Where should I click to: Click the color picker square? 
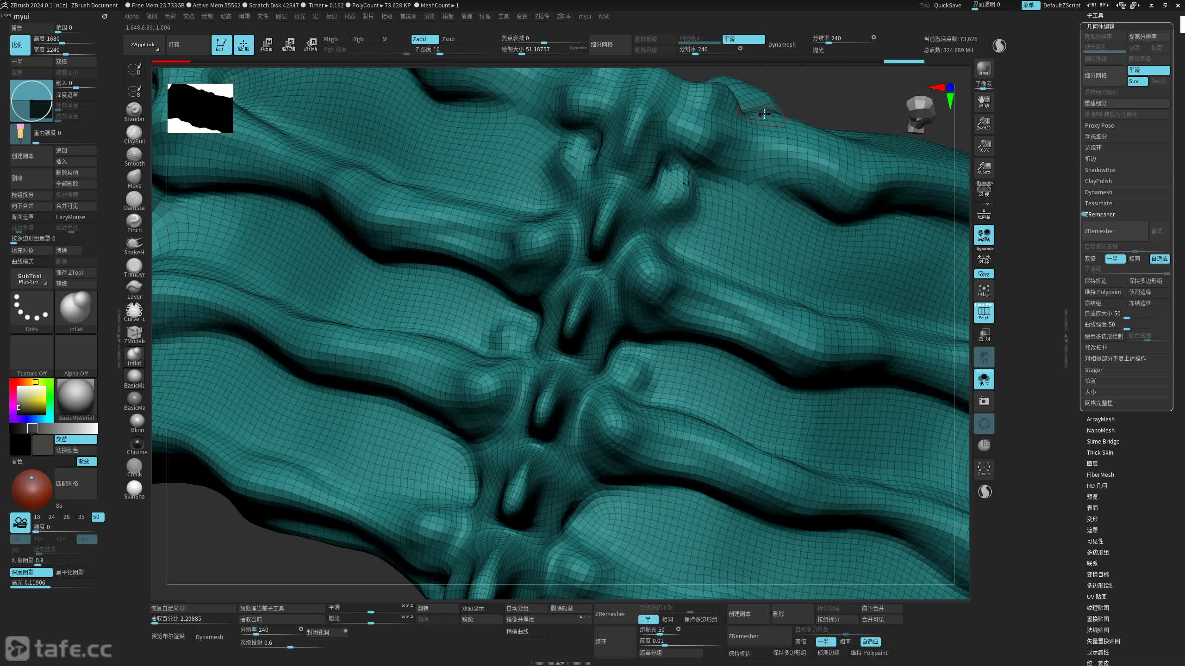click(x=31, y=401)
